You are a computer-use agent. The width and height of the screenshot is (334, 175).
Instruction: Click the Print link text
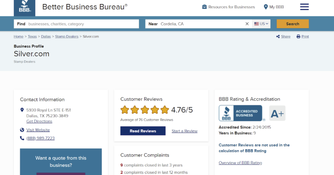click(305, 36)
